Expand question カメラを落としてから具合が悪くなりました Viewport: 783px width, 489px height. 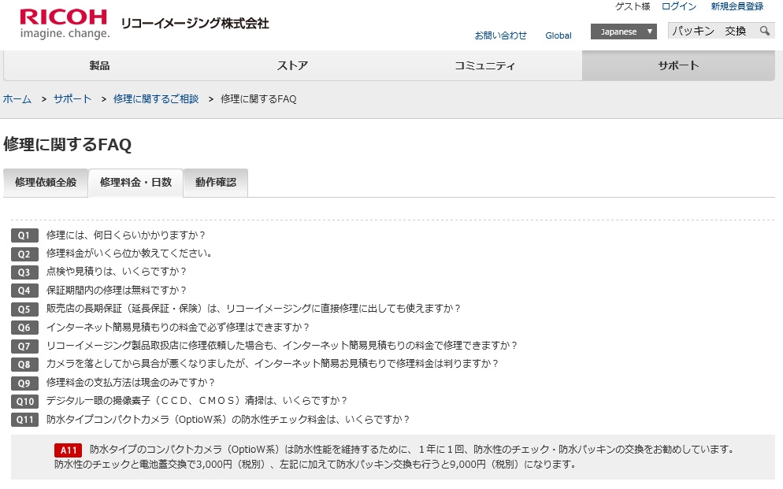click(272, 364)
